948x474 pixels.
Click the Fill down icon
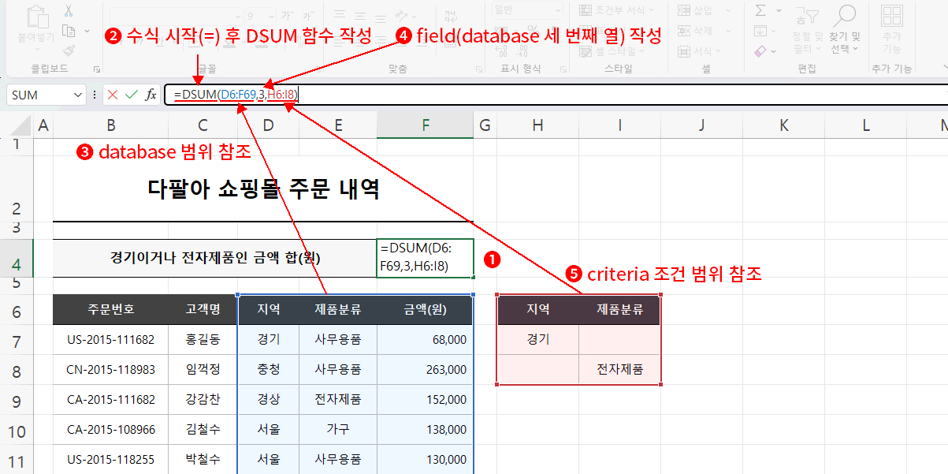(760, 31)
